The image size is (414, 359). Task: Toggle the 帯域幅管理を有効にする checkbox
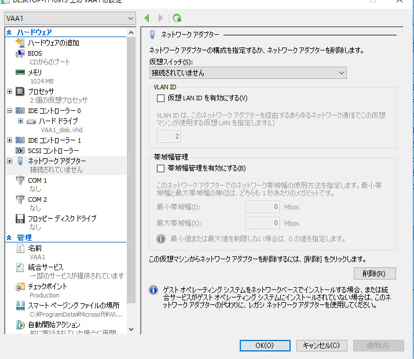(x=161, y=169)
